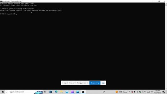Open the Microsoft Store taskbar icon
This screenshot has width=167, height=94.
point(51,92)
